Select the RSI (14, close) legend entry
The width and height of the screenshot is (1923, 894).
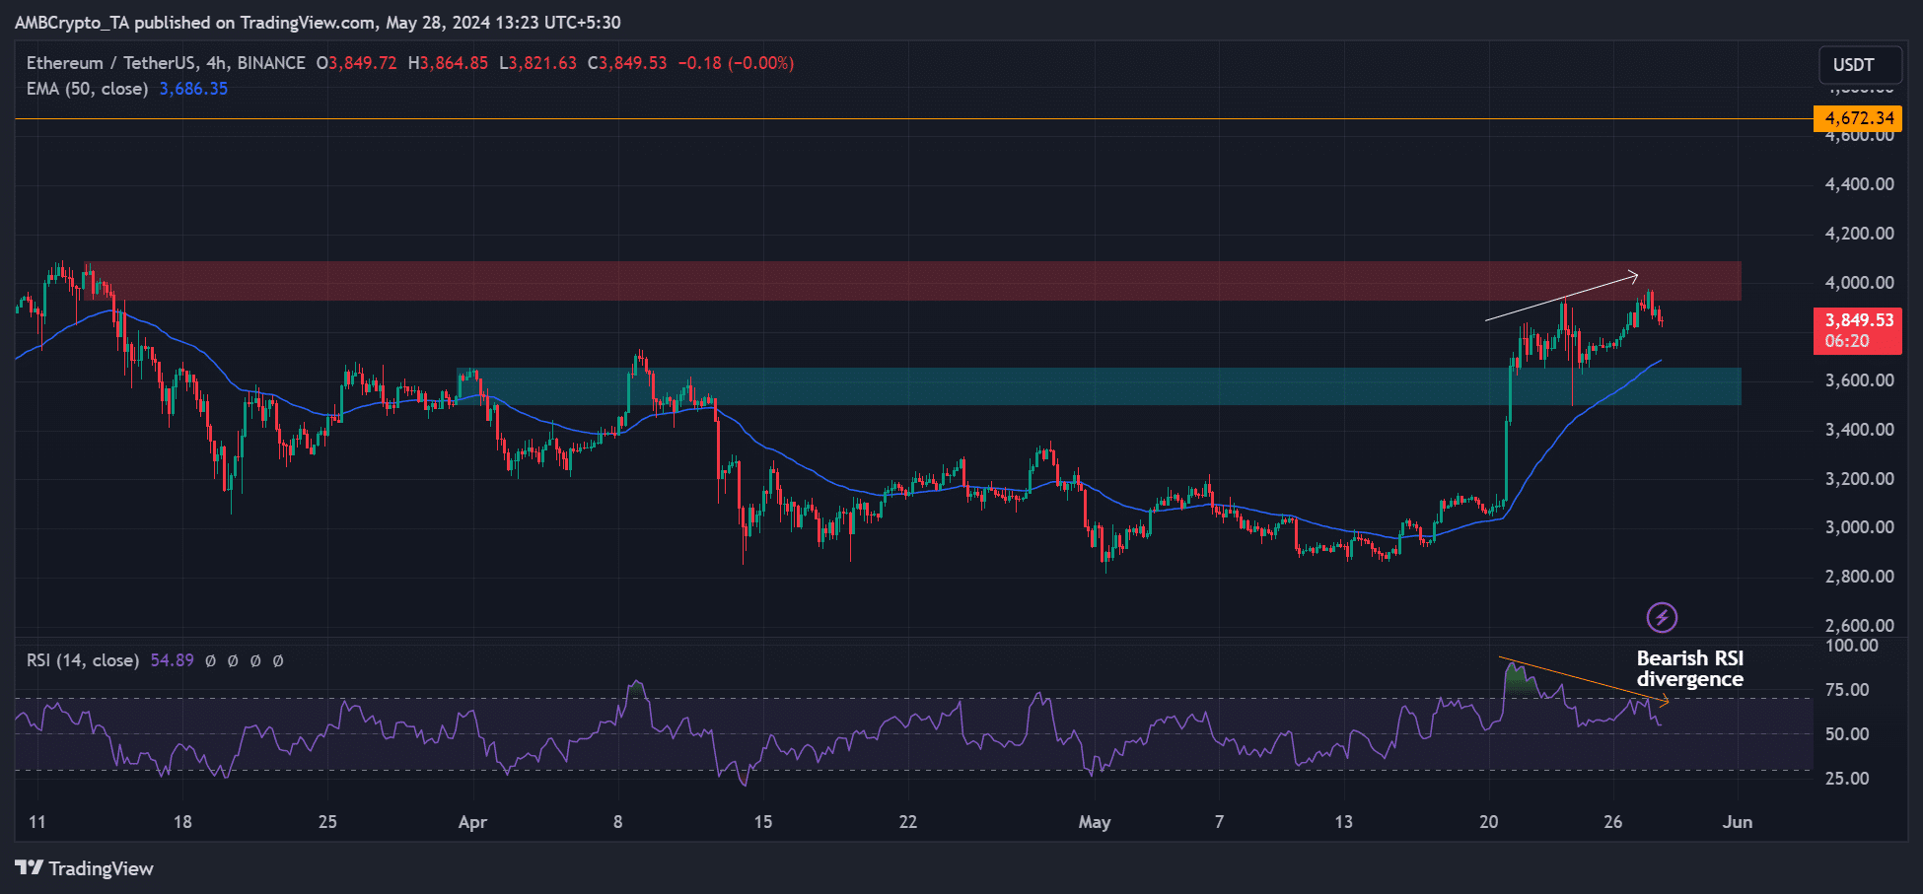click(x=82, y=660)
